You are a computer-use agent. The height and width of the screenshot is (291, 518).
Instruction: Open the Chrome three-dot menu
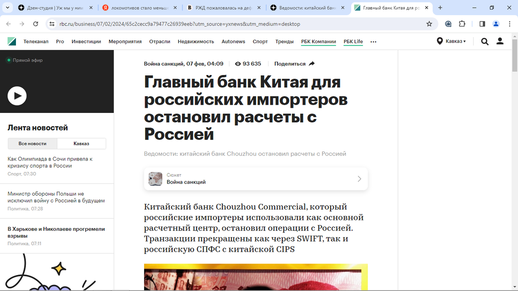(509, 24)
